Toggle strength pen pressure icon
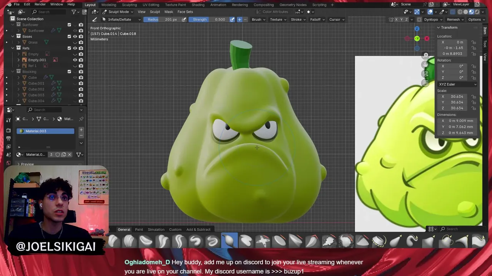Viewport: 492px width, 276px height. (x=232, y=20)
